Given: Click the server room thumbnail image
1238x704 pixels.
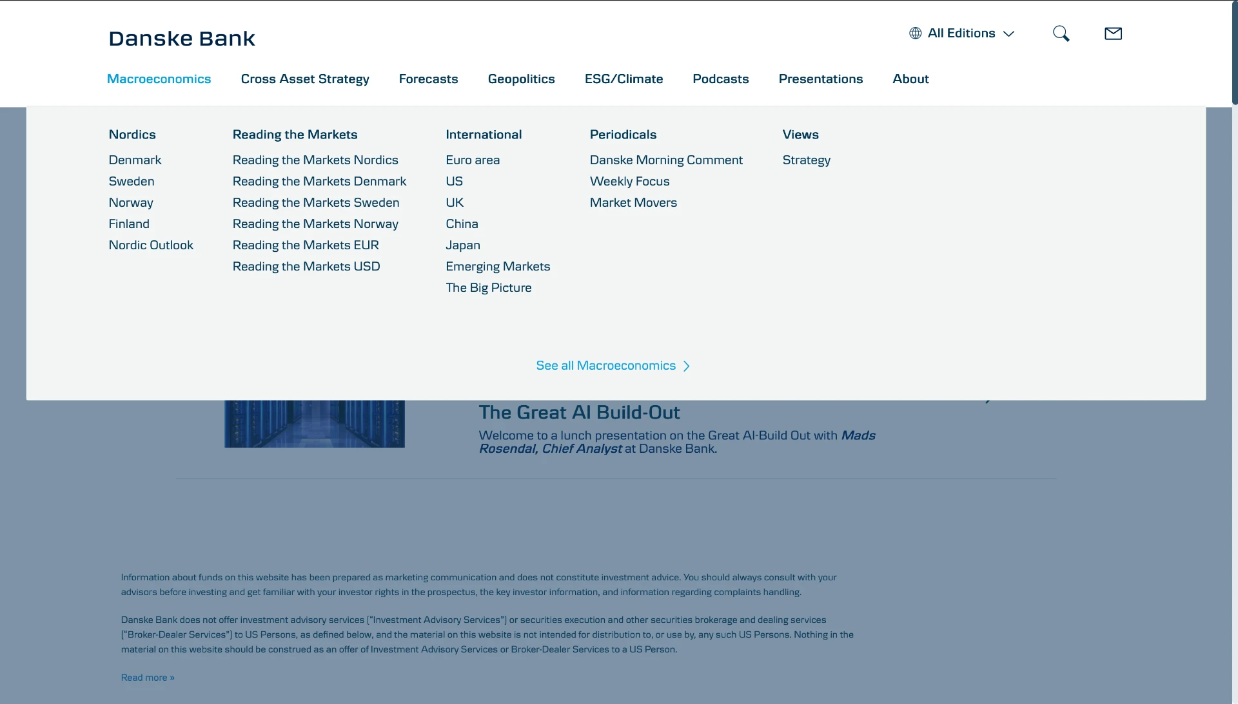Looking at the screenshot, I should point(314,423).
